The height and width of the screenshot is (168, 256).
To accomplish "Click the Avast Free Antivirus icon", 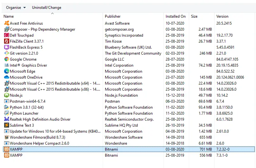I will coord(7,23).
